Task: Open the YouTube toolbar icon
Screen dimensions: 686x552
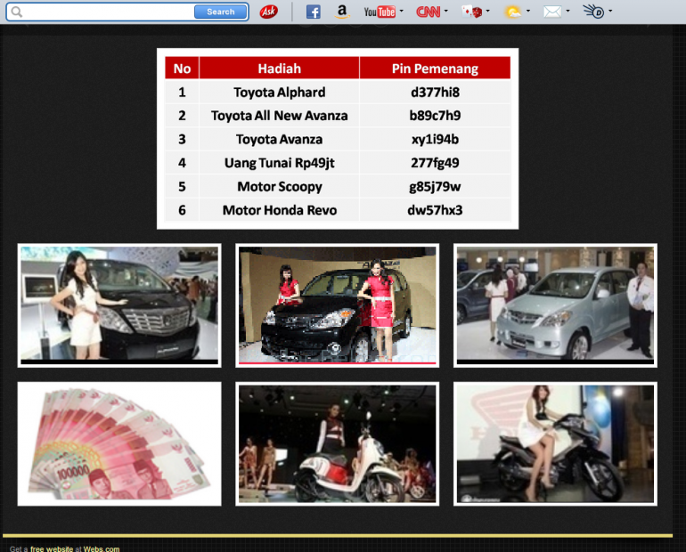Action: [x=380, y=12]
